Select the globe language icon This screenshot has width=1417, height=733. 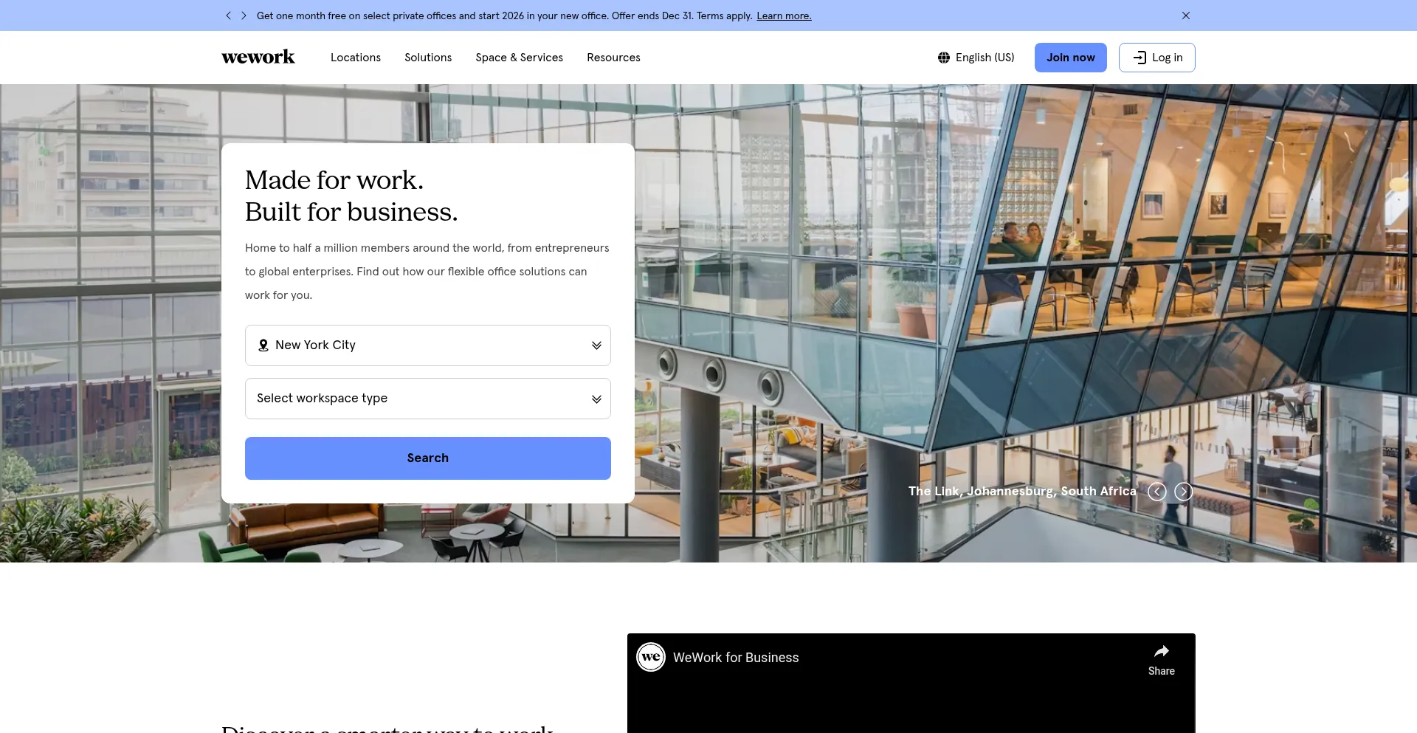(944, 57)
